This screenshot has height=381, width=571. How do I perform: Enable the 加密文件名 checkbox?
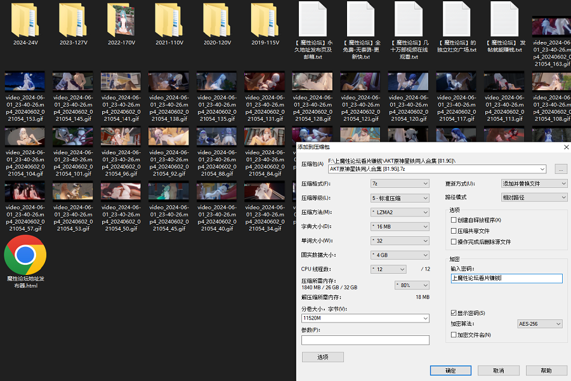click(x=454, y=335)
